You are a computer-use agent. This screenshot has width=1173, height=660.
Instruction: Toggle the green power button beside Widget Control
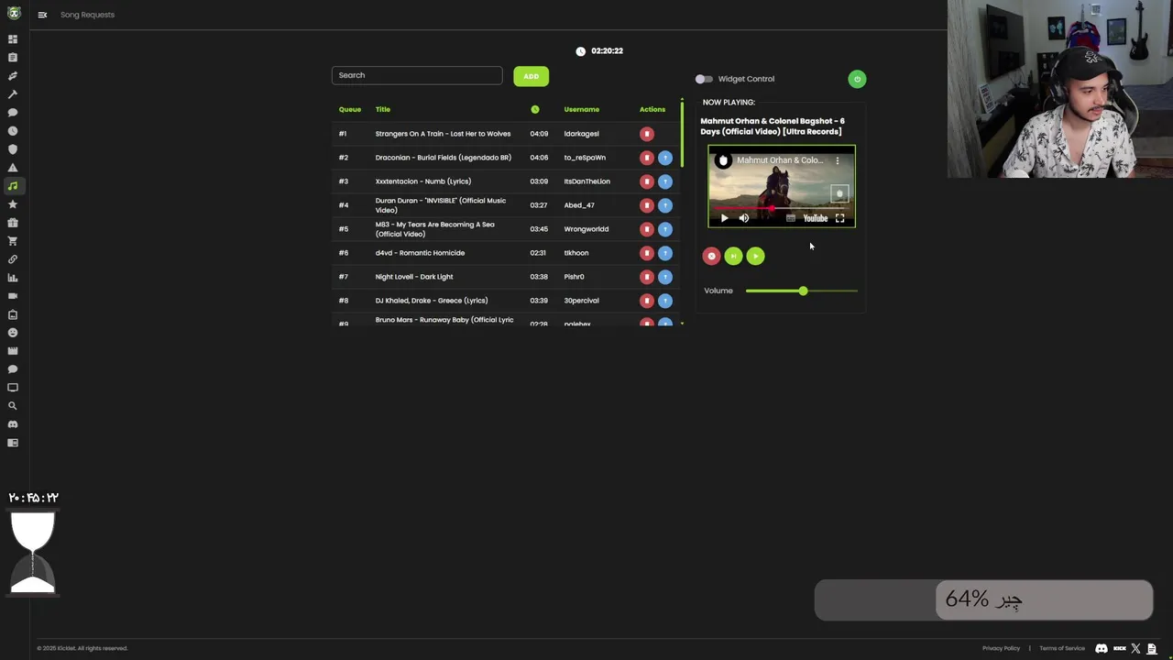tap(857, 79)
